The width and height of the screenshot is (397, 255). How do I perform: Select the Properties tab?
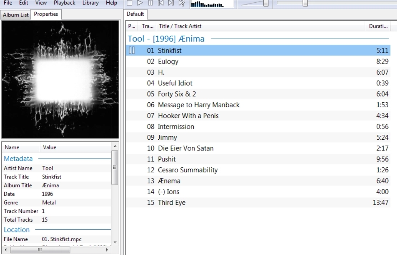(x=46, y=14)
